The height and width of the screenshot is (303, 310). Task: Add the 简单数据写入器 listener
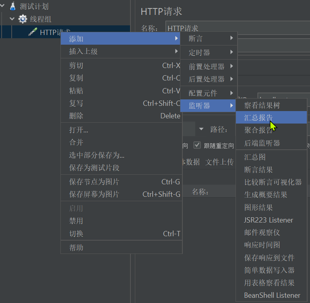point(271,270)
